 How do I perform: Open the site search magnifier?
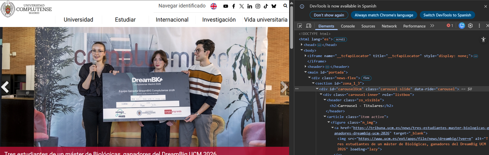[285, 6]
